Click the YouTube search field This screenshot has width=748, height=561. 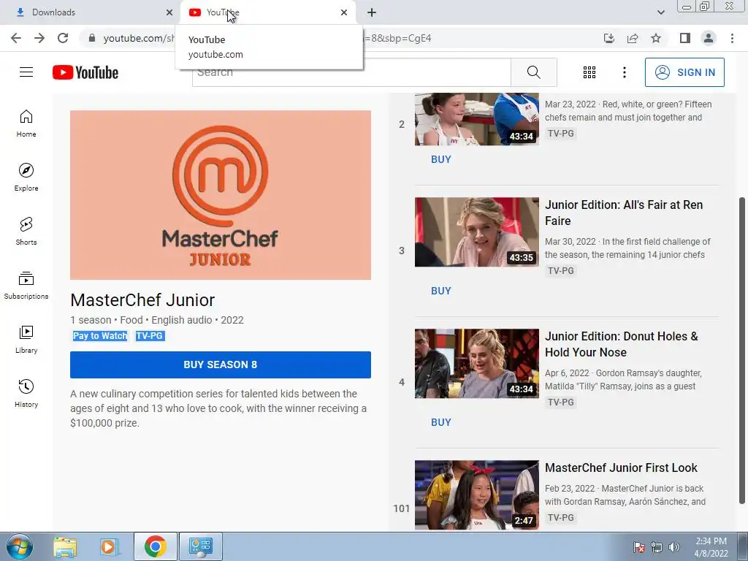pos(351,72)
